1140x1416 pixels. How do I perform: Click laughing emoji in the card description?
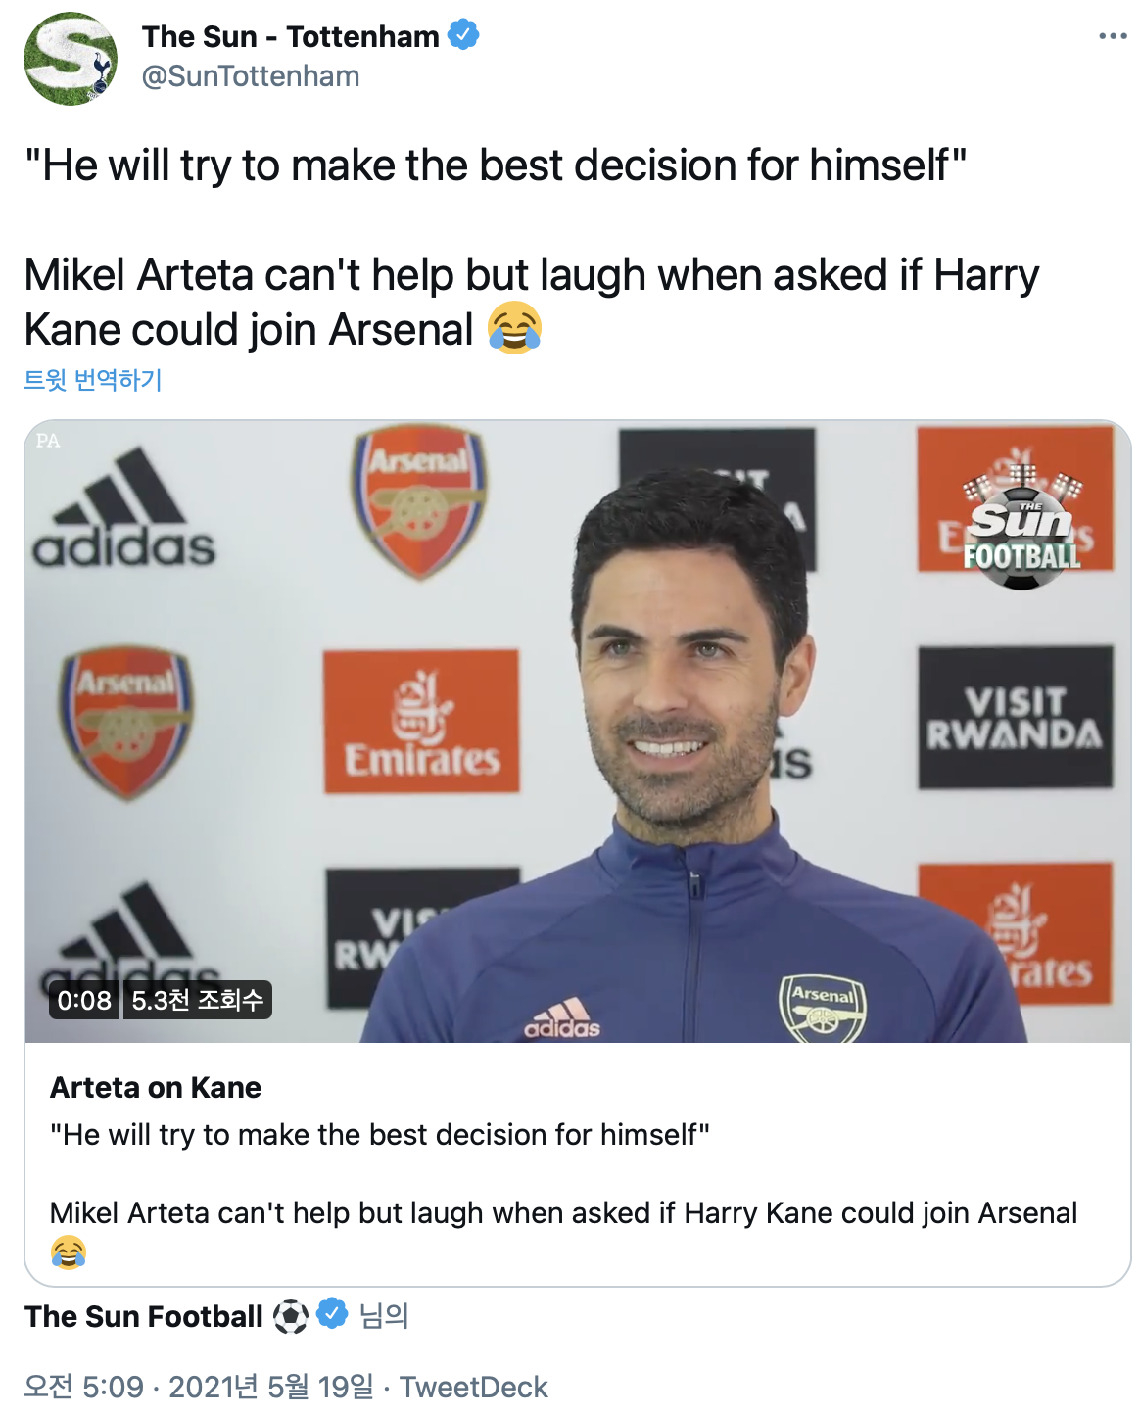[69, 1251]
